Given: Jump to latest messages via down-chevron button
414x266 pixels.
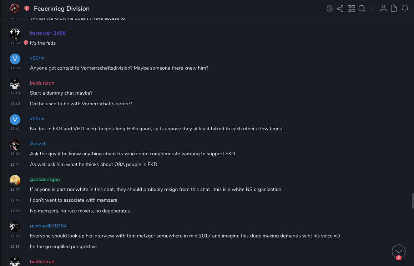Looking at the screenshot, I should [399, 251].
